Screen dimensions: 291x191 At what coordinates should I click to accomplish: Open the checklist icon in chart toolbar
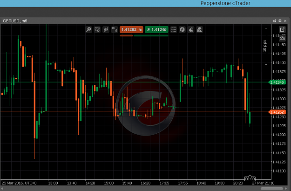tap(174, 29)
